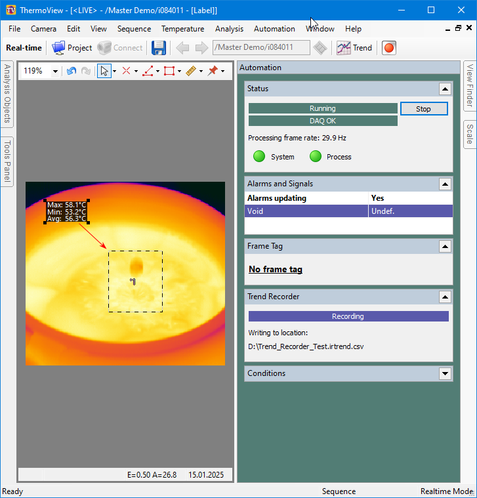The image size is (477, 498).
Task: Open the Analysis menu
Action: pyautogui.click(x=229, y=29)
